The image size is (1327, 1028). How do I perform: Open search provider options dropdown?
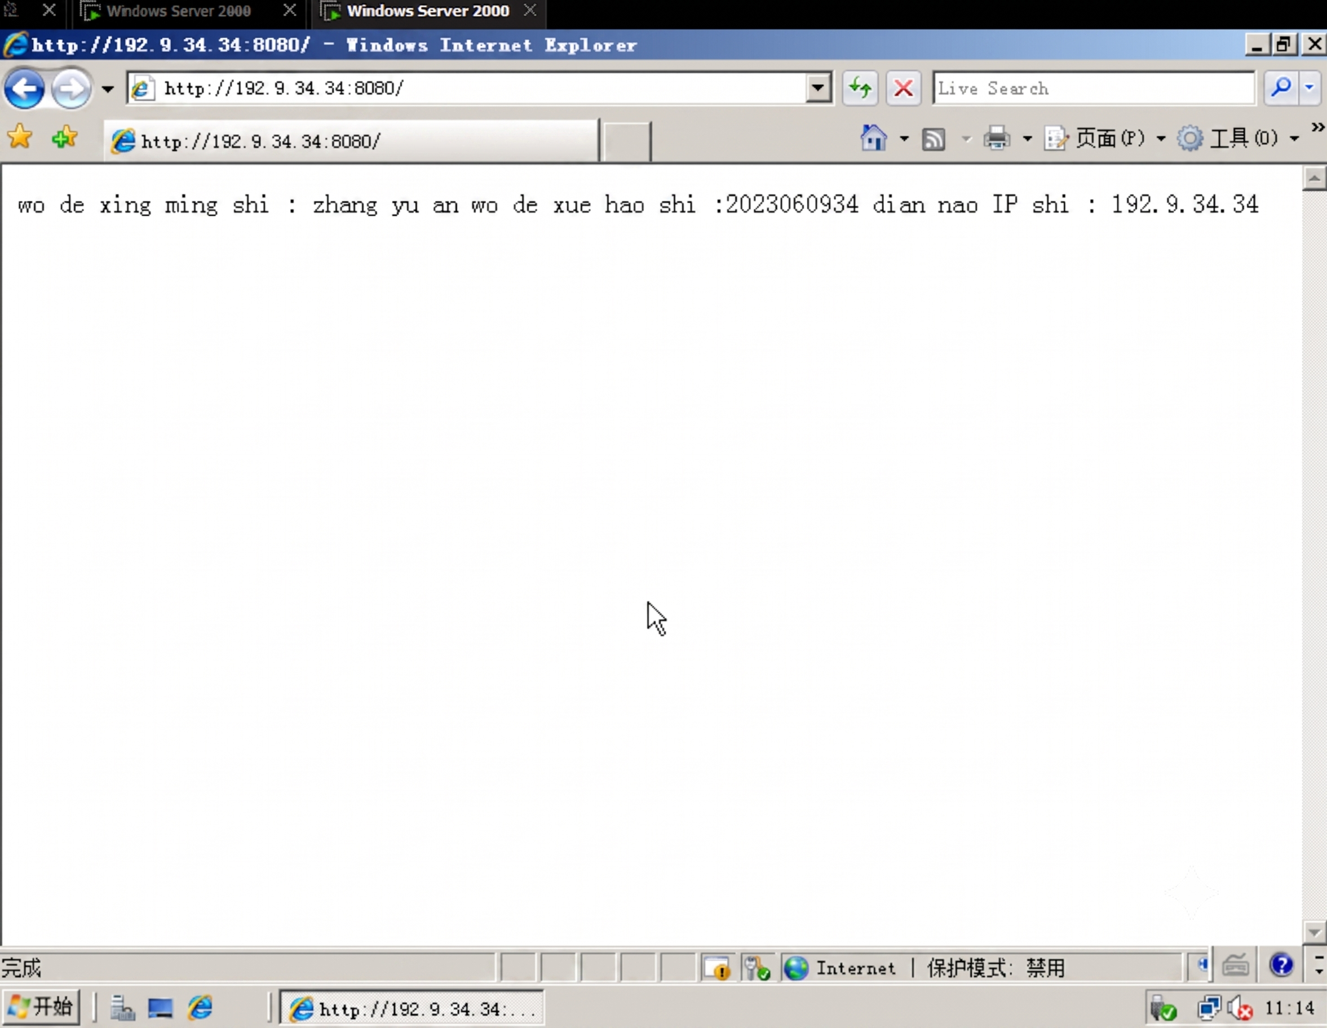click(1310, 88)
